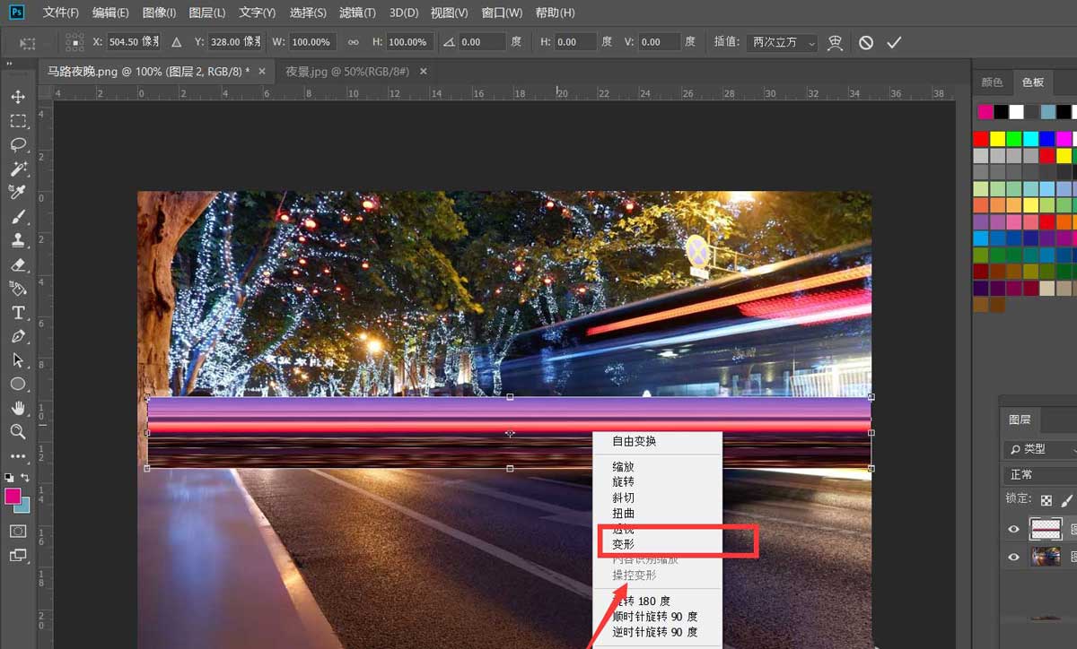
Task: Select the Brush tool
Action: (18, 217)
